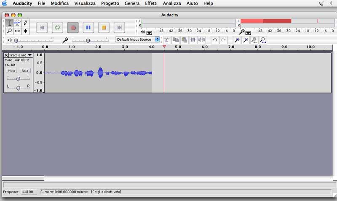Viewport: 337px width, 201px height.
Task: Click the '16-bit' track info text
Action: coord(10,65)
